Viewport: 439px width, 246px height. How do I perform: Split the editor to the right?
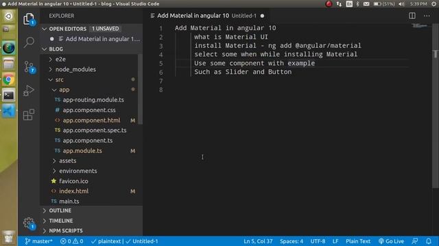point(412,16)
